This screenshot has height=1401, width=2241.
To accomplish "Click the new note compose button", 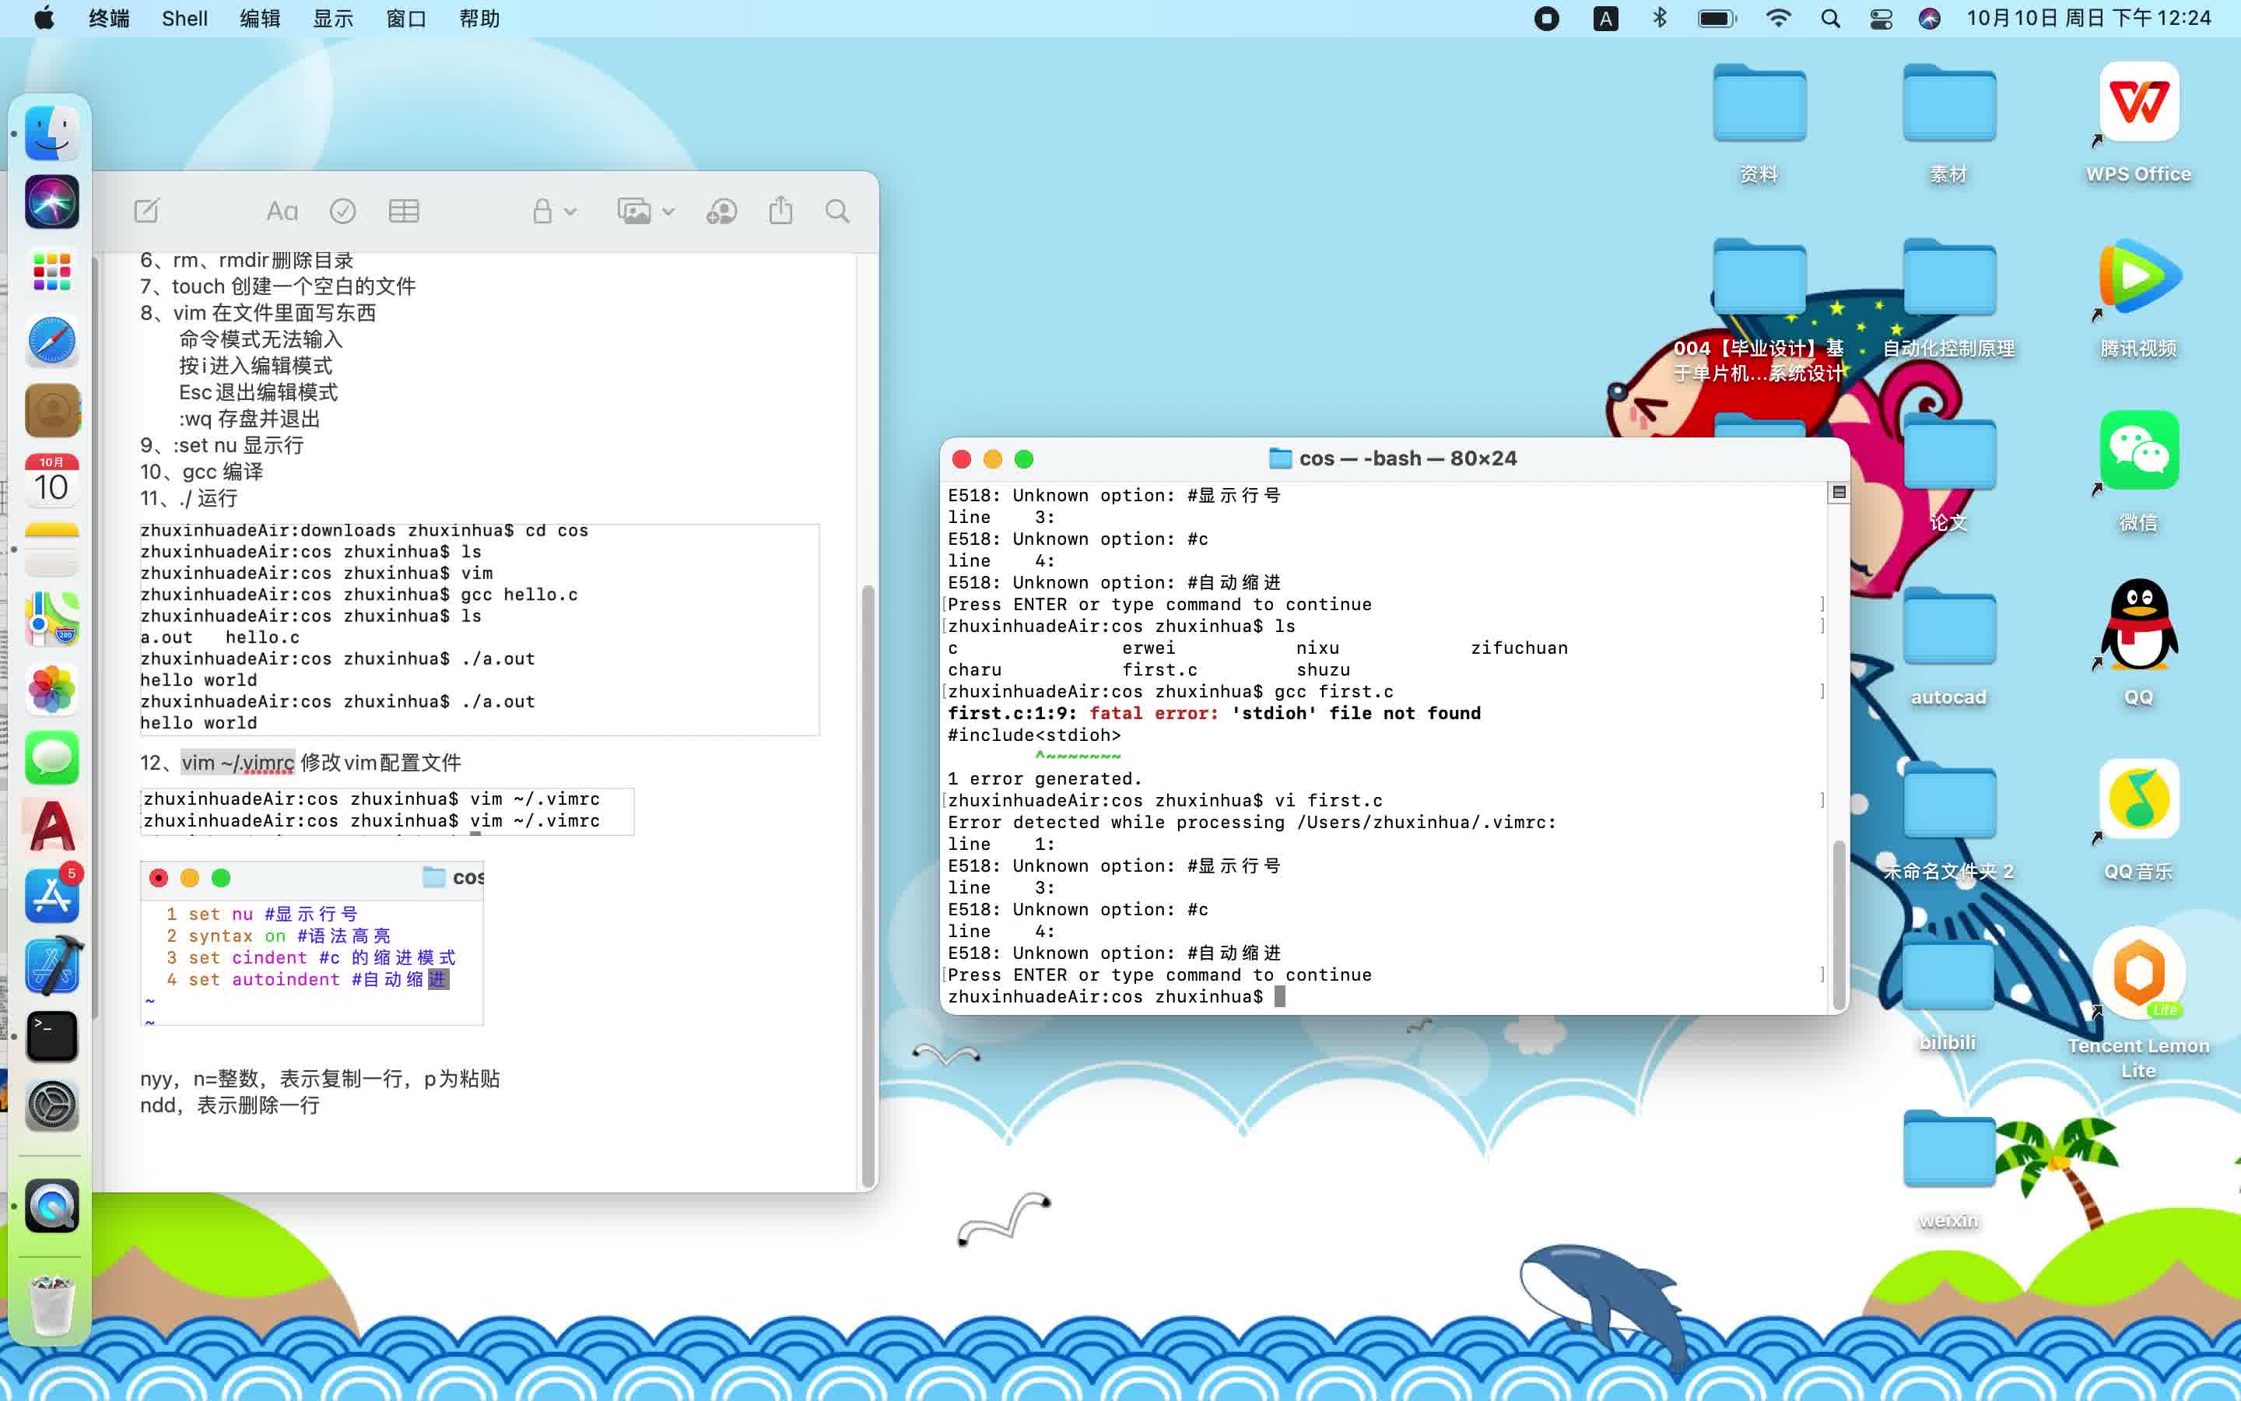I will pyautogui.click(x=147, y=212).
